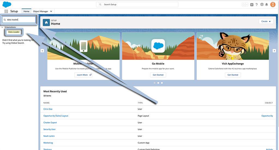Click Get Started under Go Mobile
Viewport: 279px width, 150px height.
(158, 75)
